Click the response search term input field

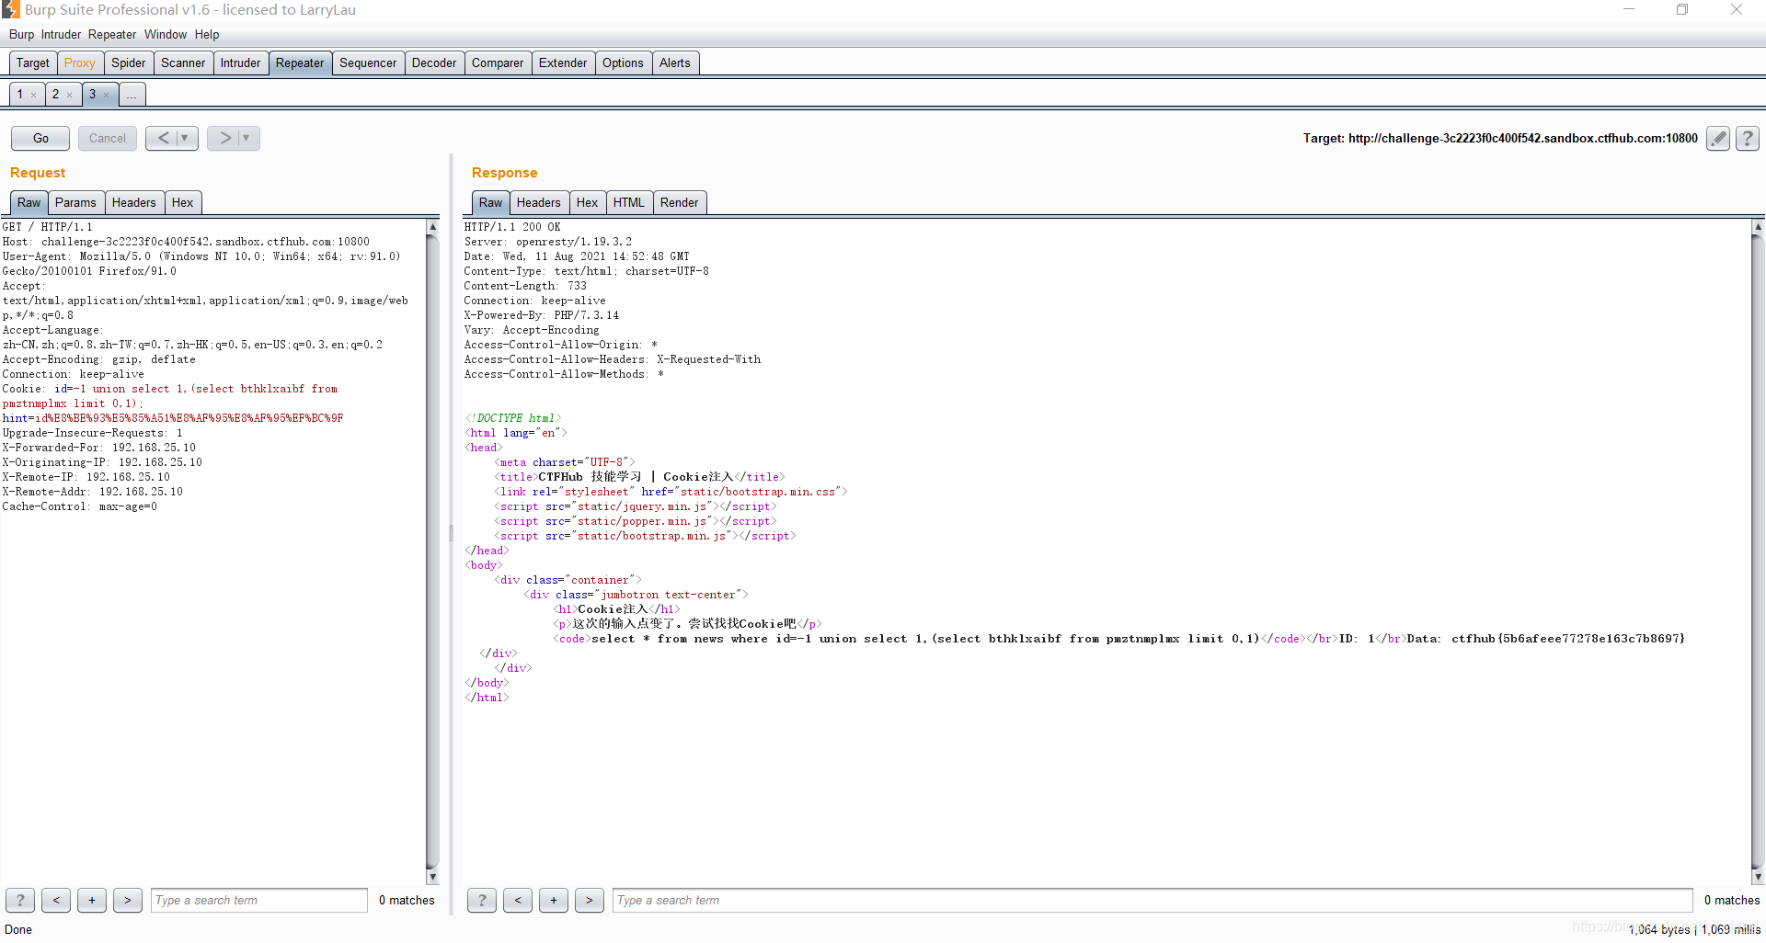[1152, 901]
